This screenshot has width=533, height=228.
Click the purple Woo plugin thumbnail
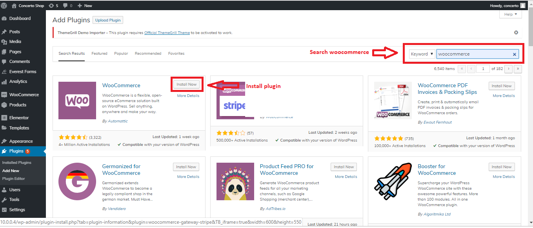[x=77, y=101]
